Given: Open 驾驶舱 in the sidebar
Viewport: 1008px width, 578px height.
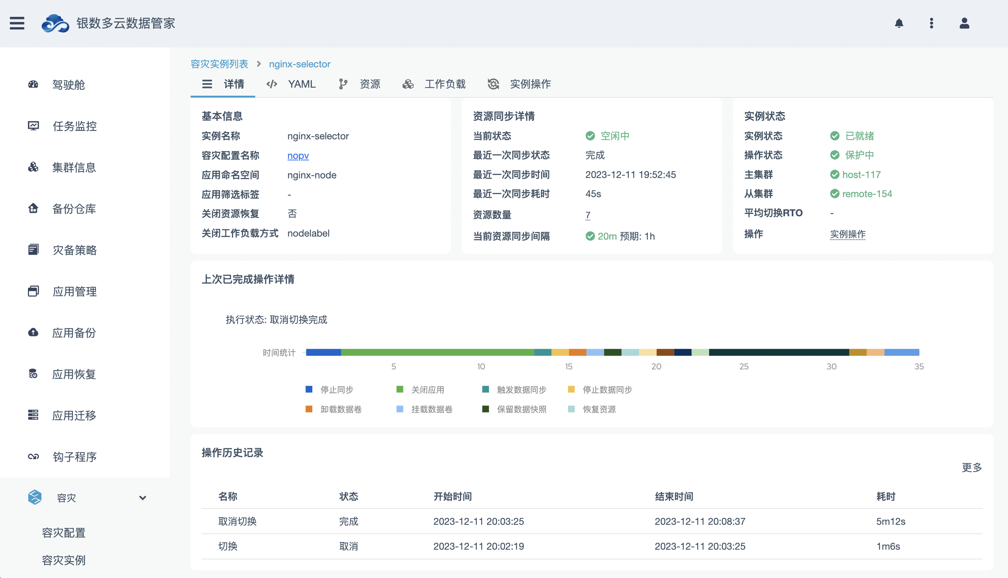Looking at the screenshot, I should tap(68, 85).
